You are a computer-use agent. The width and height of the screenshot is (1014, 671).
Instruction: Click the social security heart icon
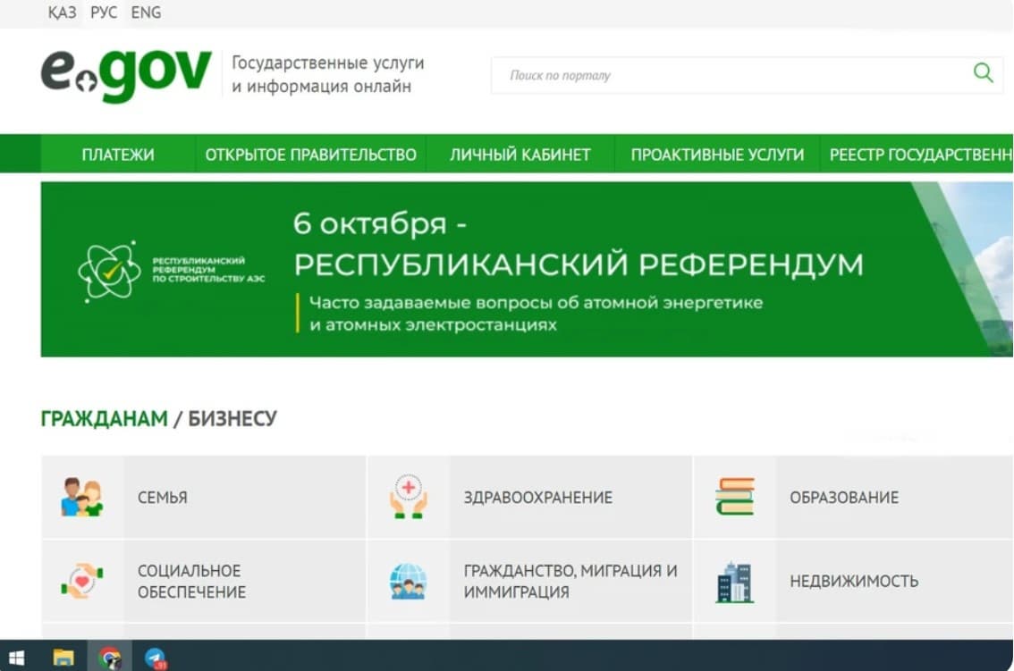(82, 581)
